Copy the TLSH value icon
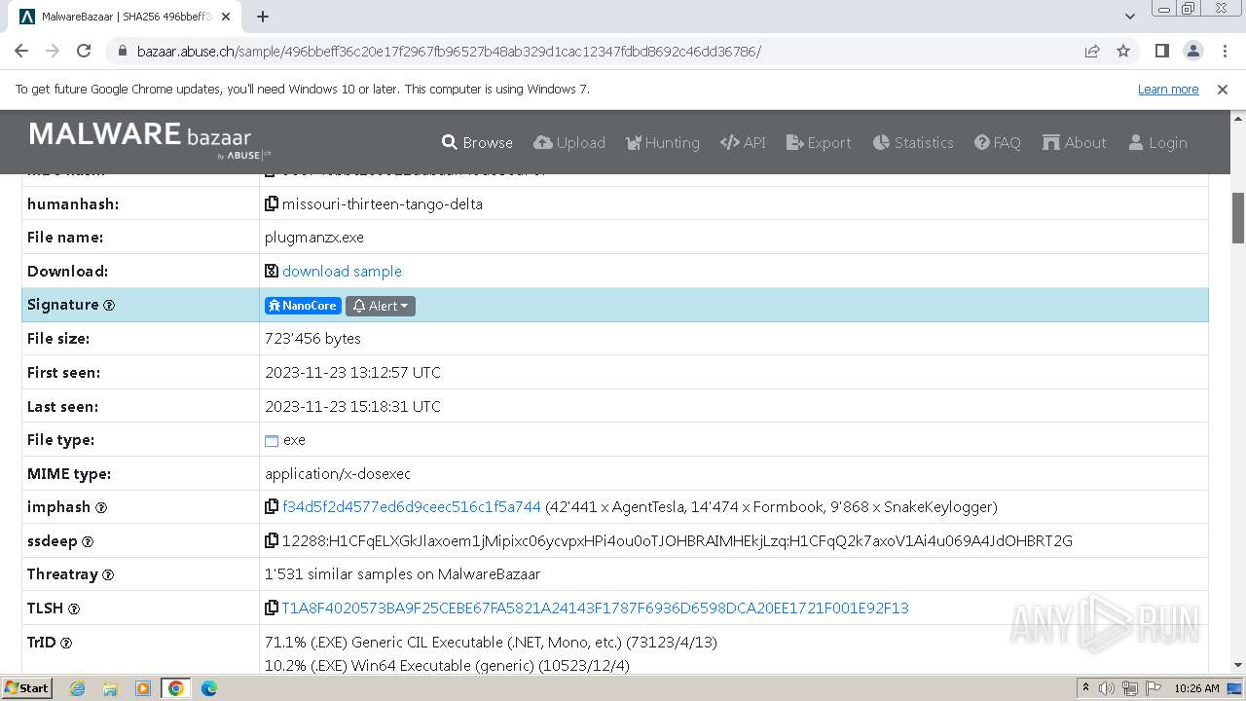Image resolution: width=1246 pixels, height=701 pixels. pos(272,608)
